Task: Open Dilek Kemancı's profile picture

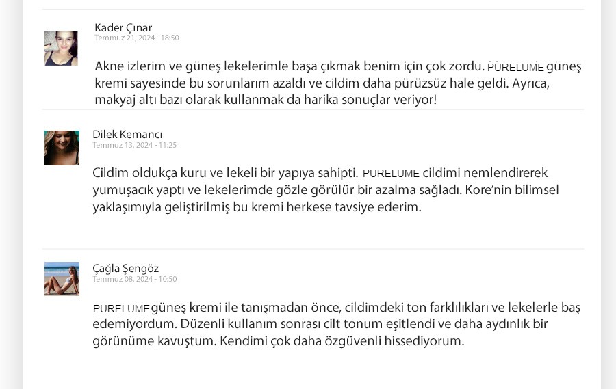Action: [62, 148]
